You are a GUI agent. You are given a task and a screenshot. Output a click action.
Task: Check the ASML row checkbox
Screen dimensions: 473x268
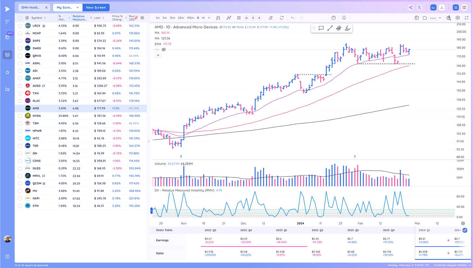pyautogui.click(x=20, y=63)
